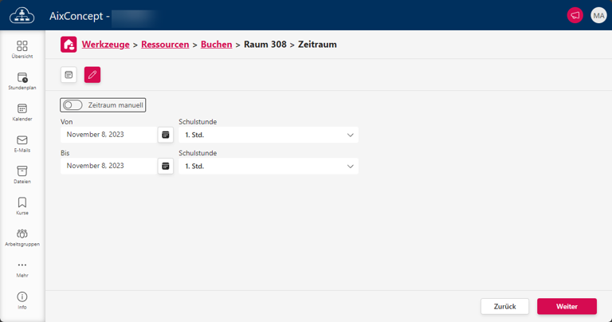
Task: Expand the Bis Schulstunde dropdown
Action: 269,166
